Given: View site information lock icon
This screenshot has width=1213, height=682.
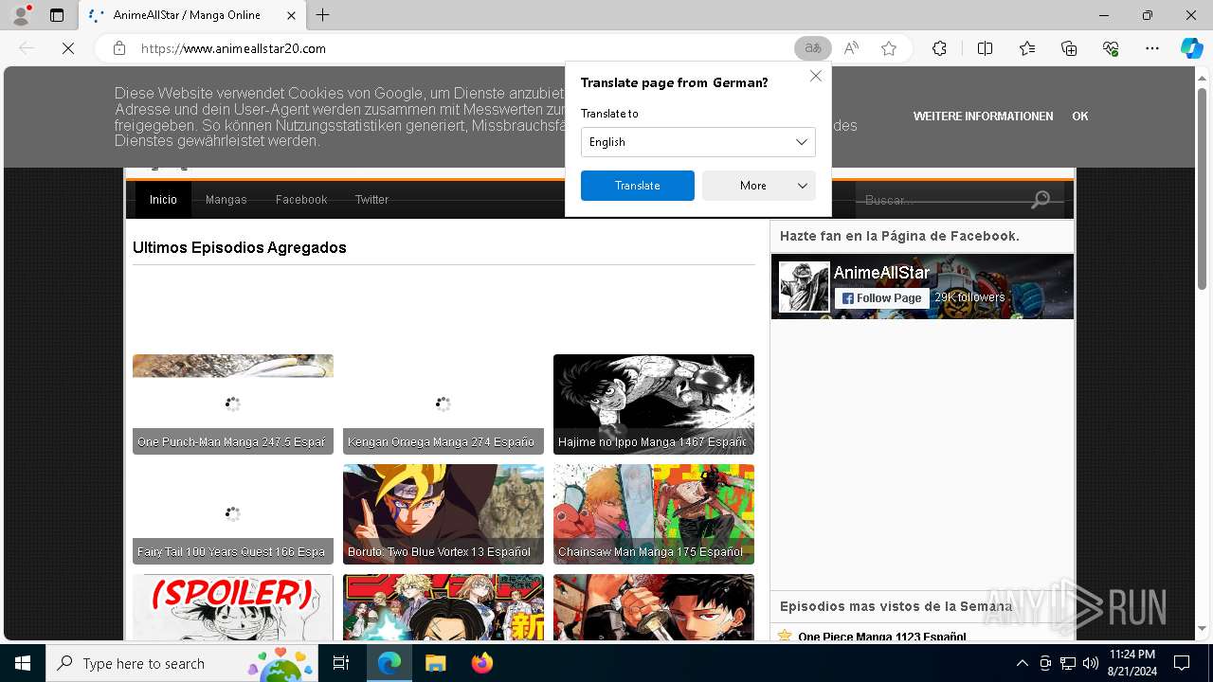Looking at the screenshot, I should 119,48.
